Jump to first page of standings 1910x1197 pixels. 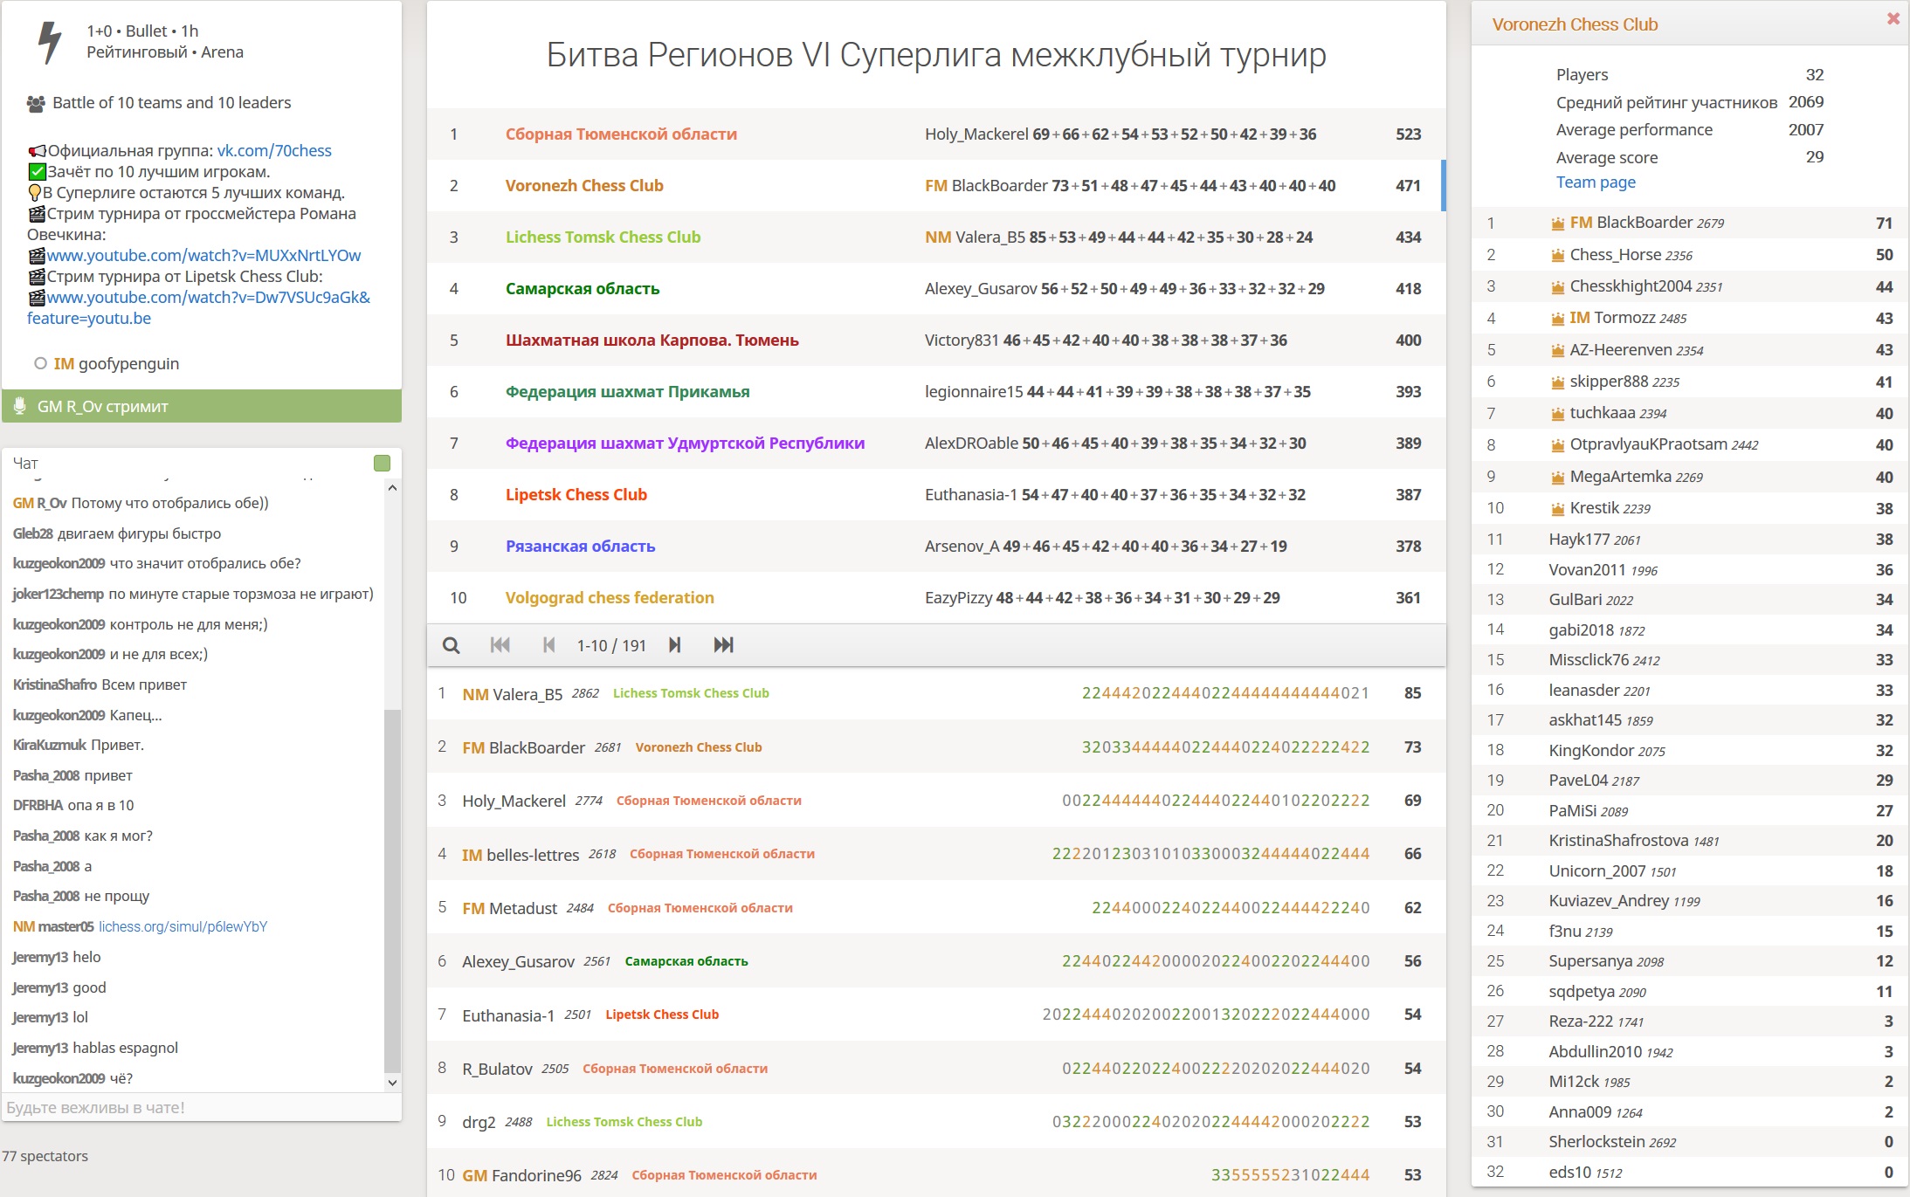pyautogui.click(x=500, y=645)
